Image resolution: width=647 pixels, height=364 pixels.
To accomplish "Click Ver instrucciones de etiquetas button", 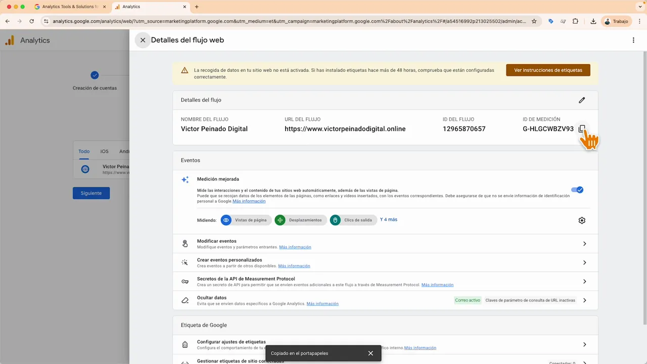I will point(548,70).
